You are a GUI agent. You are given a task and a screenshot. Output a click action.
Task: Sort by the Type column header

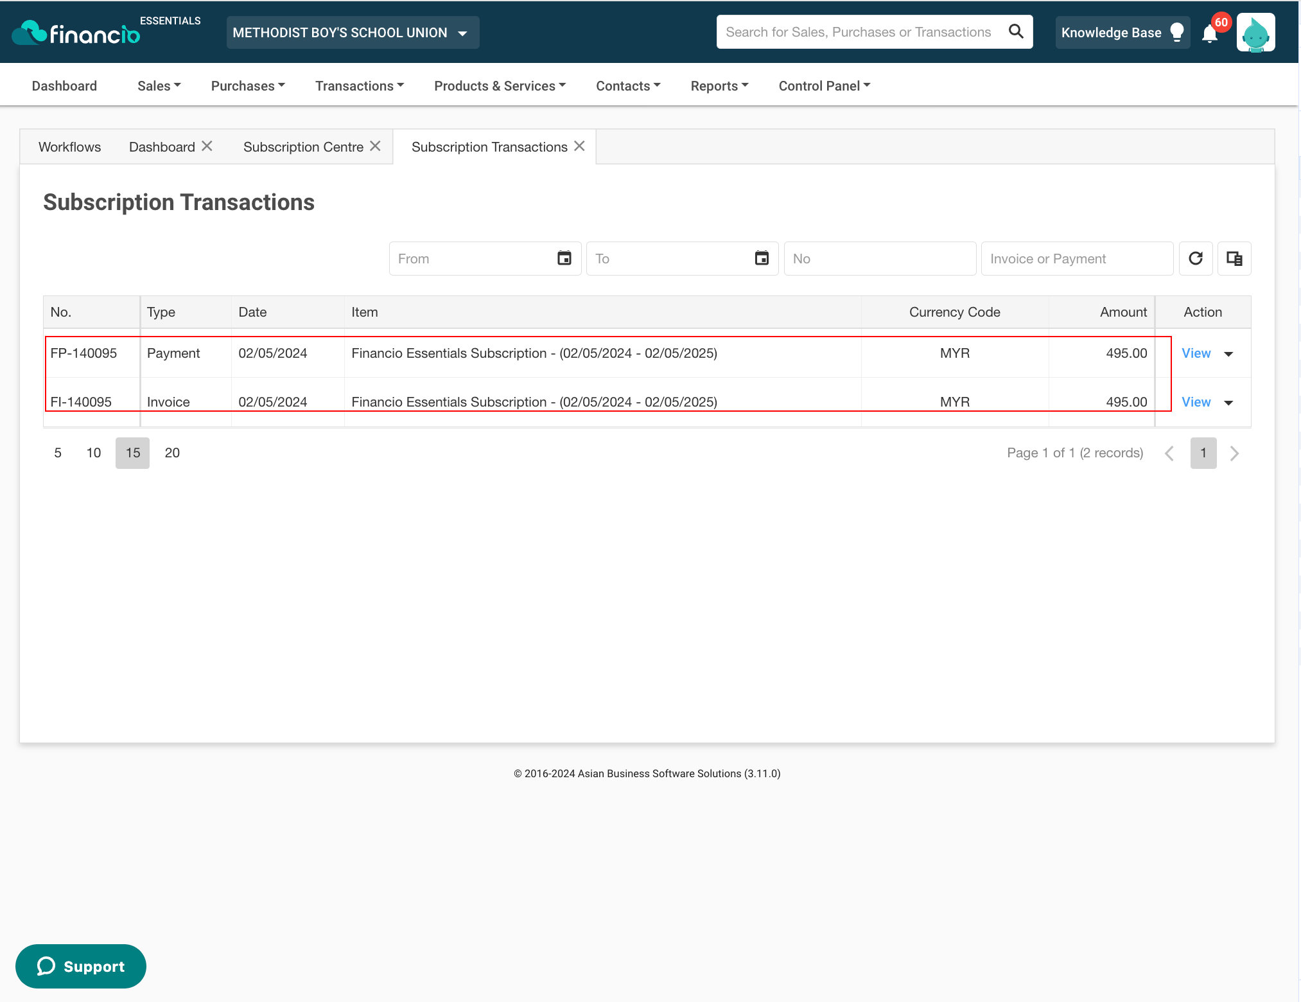(186, 312)
